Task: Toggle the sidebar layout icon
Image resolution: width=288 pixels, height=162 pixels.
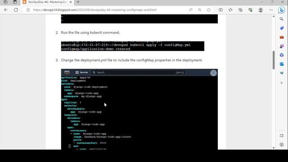Action: pos(282,135)
